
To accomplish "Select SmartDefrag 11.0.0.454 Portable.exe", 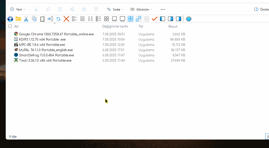I will point(47,55).
